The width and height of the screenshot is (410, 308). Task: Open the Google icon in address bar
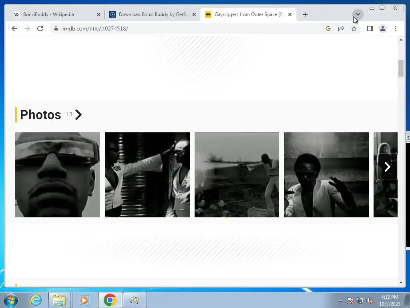[328, 28]
